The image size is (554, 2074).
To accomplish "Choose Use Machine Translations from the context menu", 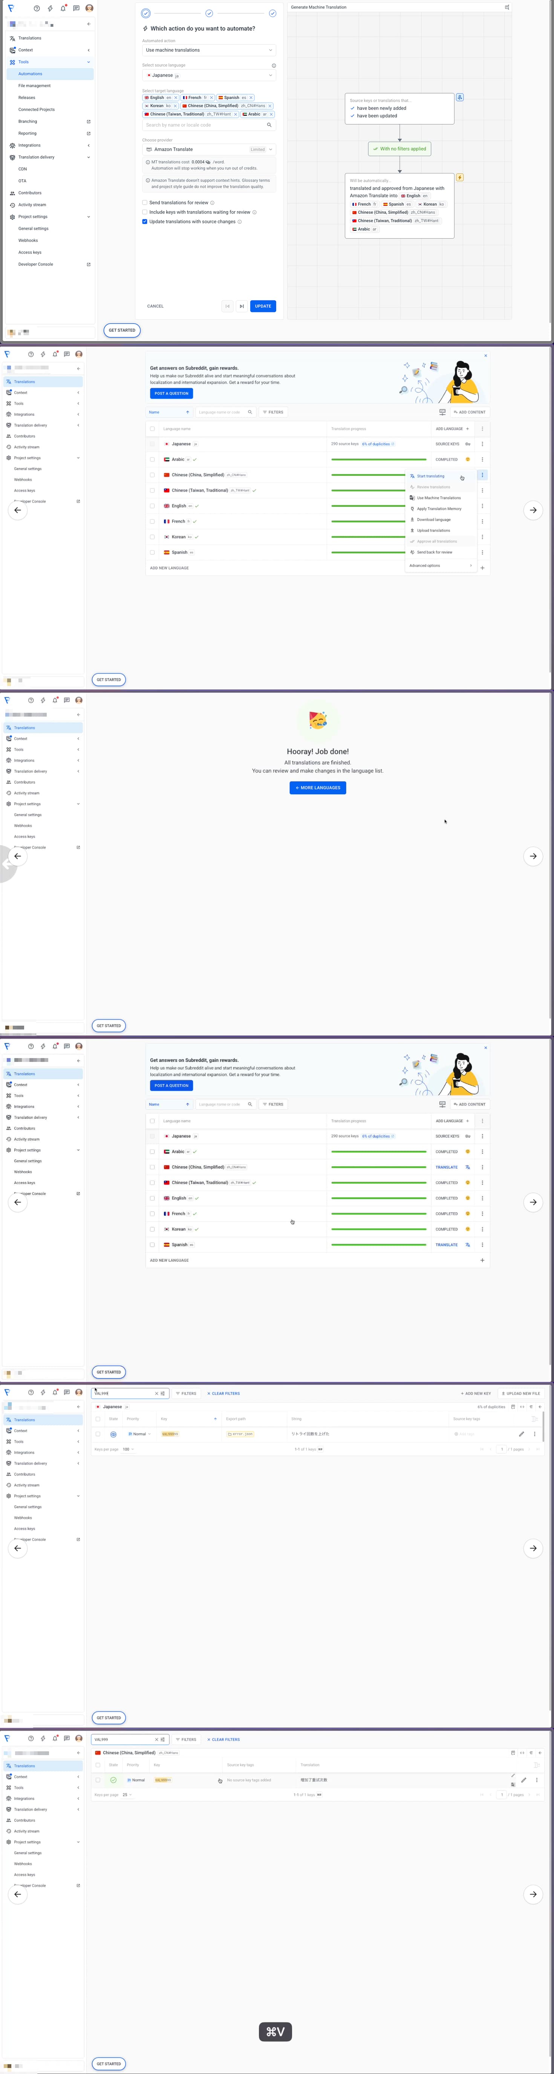I will coord(439,498).
